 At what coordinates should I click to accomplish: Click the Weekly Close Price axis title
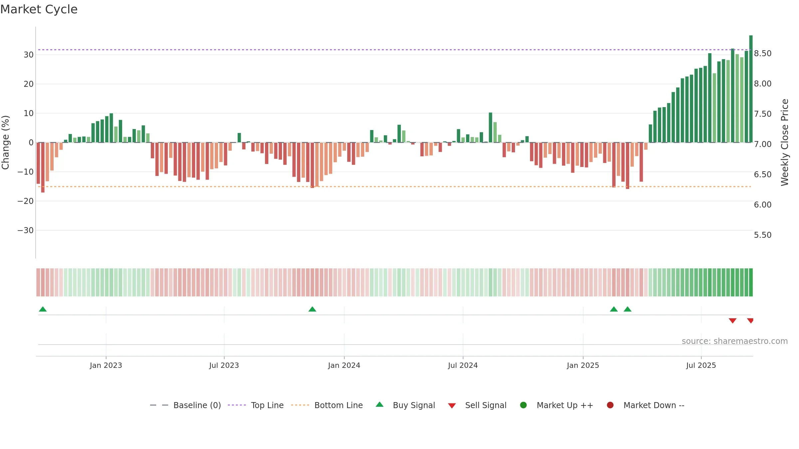pyautogui.click(x=785, y=142)
